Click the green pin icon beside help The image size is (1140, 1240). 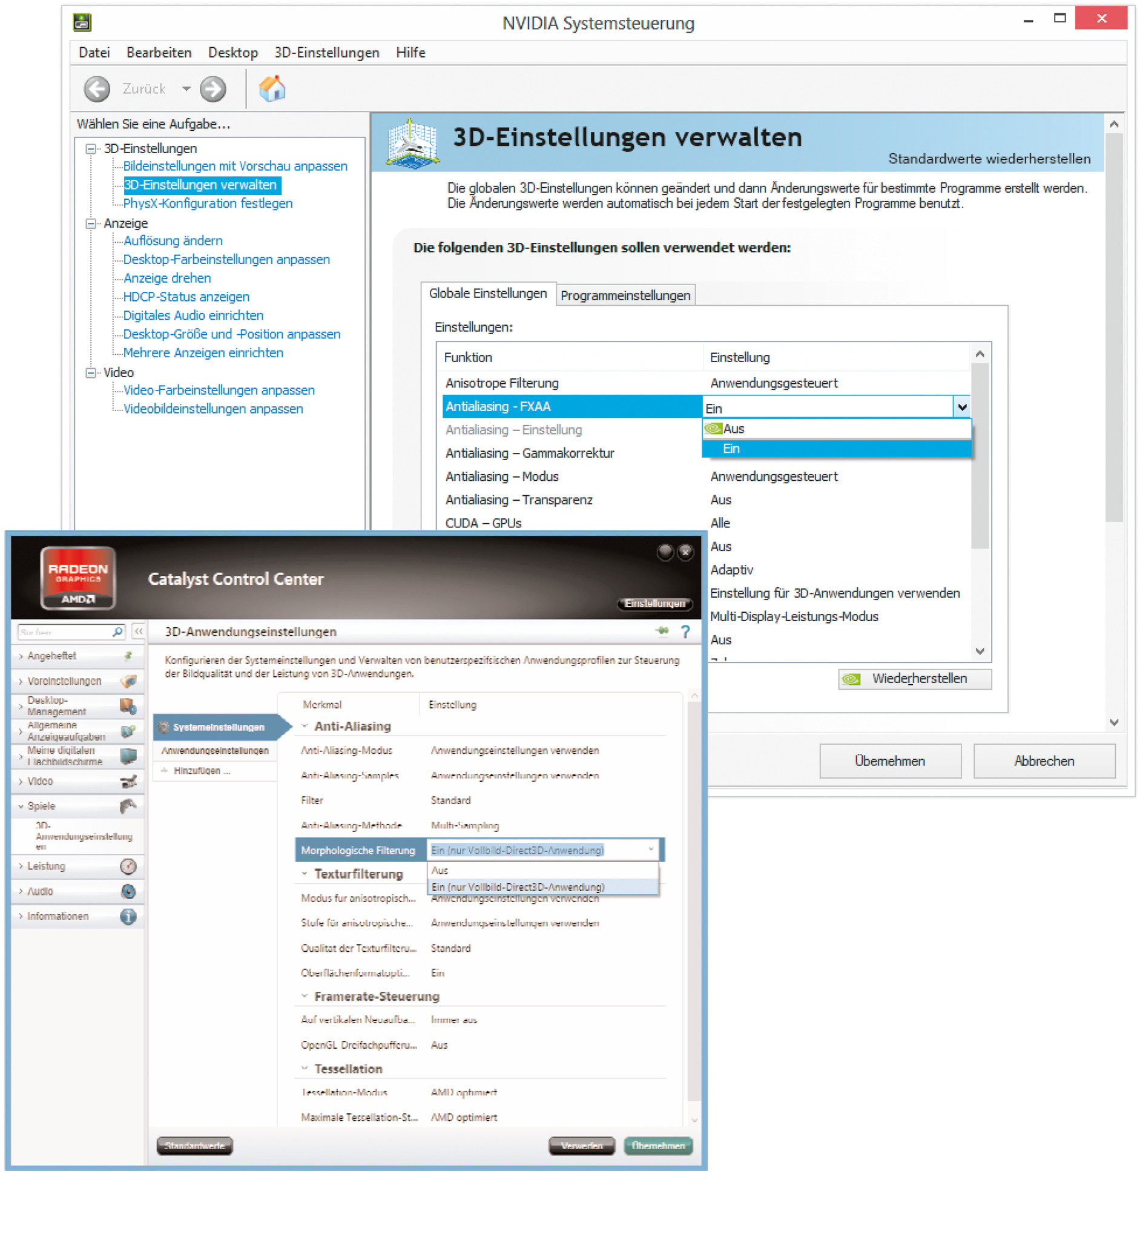point(662,630)
